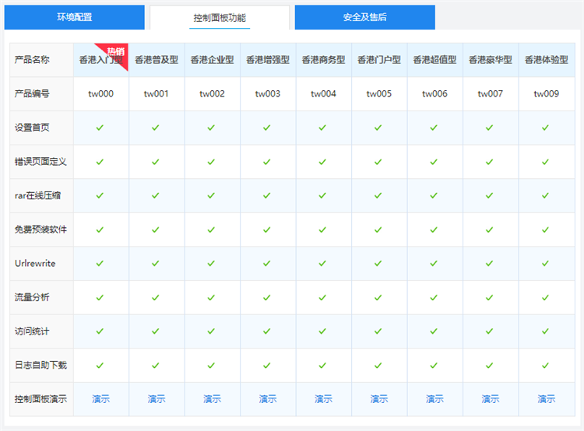Click 设置首页 checkmark for 香港入门型
The height and width of the screenshot is (431, 584).
[x=100, y=128]
